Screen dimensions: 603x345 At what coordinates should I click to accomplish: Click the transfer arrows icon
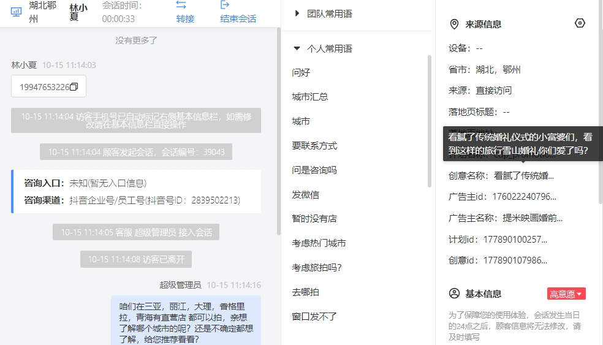(x=181, y=5)
